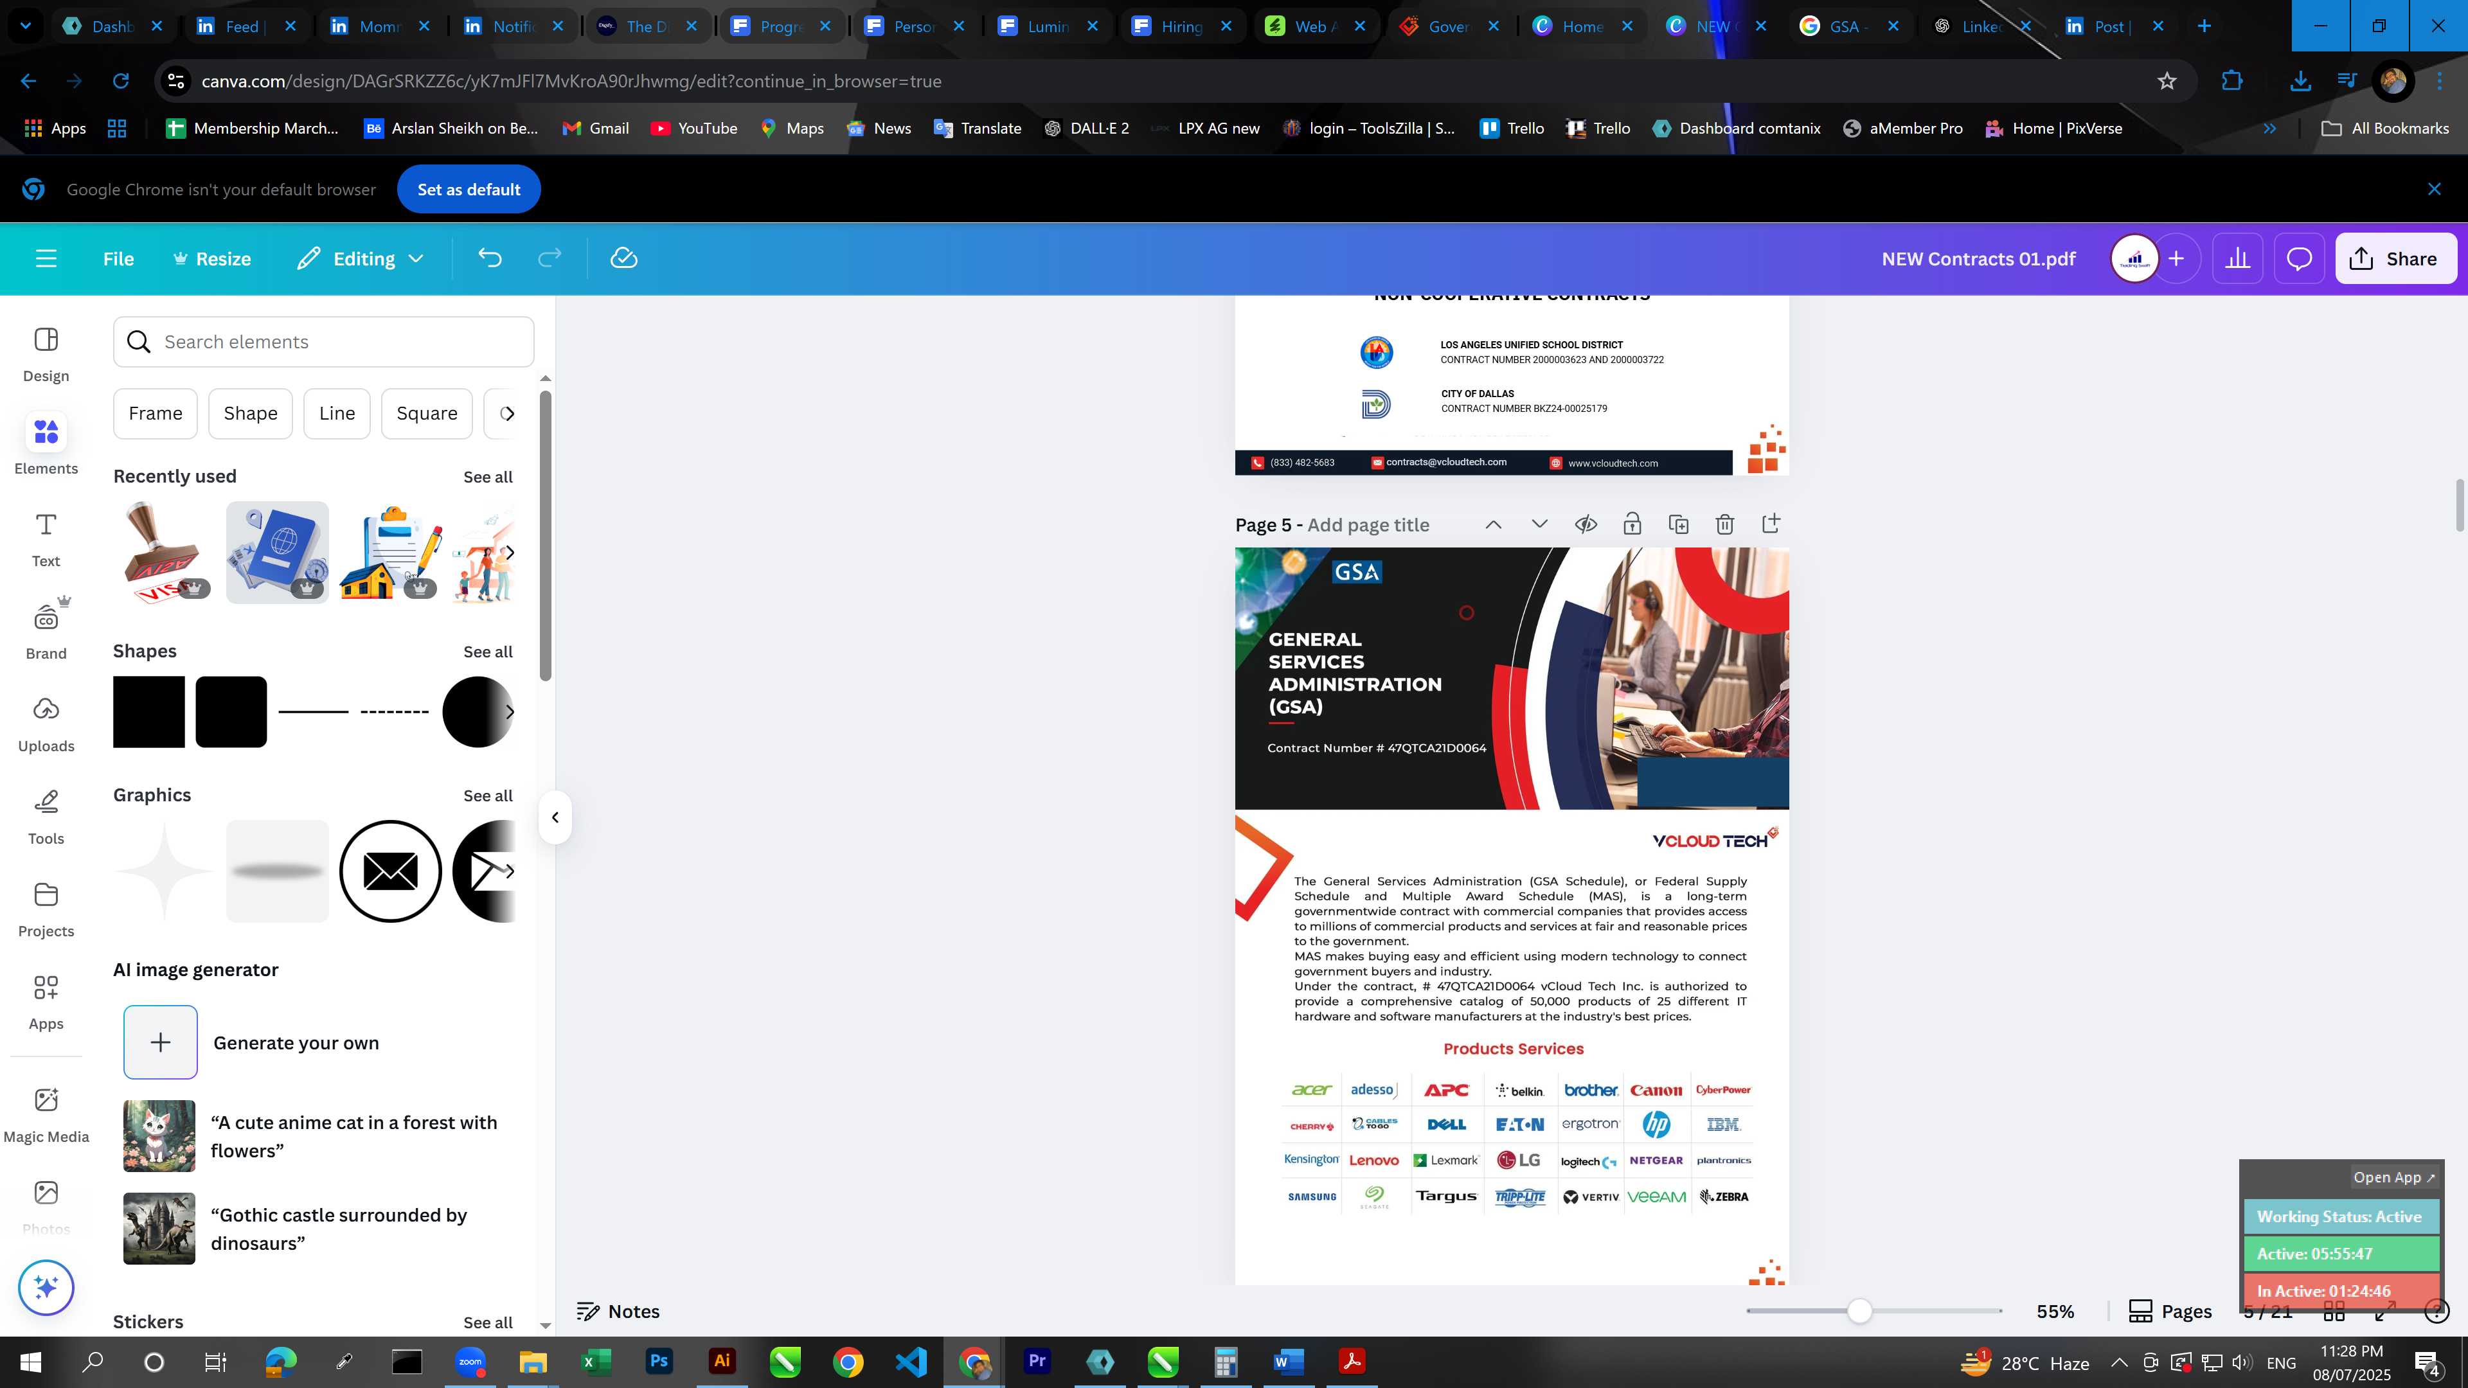Open grid view of pages
Screen dimensions: 2468x1388
pos(2334,1312)
